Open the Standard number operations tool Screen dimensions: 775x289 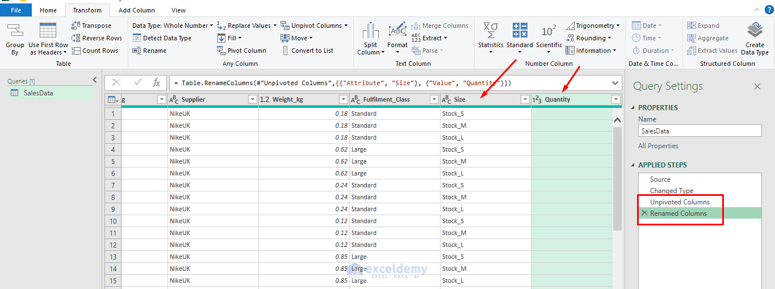(x=520, y=39)
